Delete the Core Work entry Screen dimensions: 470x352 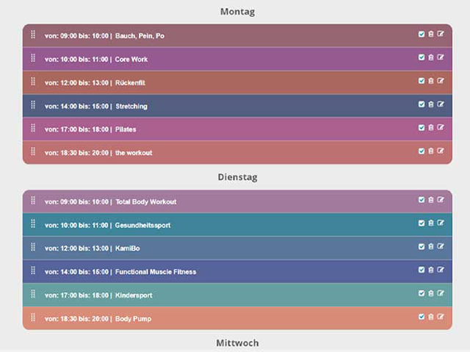[431, 57]
